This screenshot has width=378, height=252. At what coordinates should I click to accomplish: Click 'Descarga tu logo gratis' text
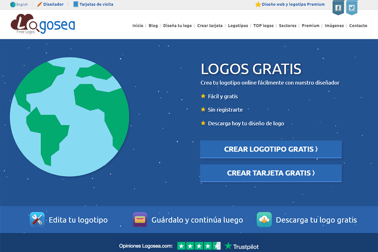click(x=316, y=220)
